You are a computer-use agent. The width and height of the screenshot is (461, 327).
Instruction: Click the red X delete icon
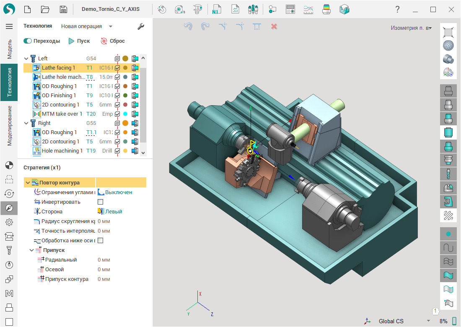(274, 26)
